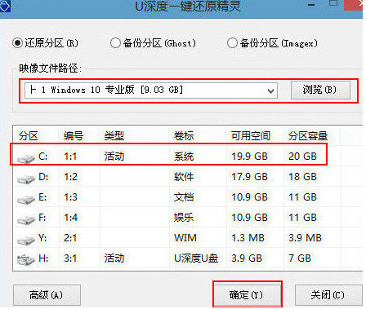Select the 文档 volume label cell

(184, 197)
